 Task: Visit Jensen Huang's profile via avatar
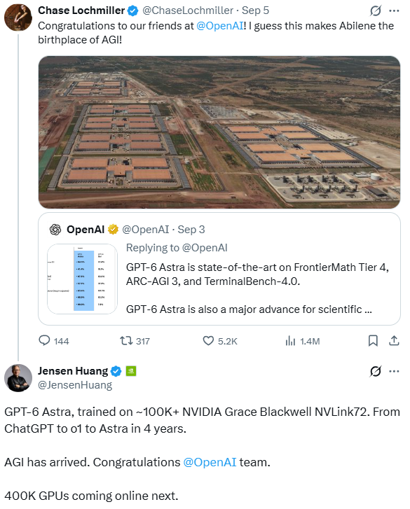[18, 378]
